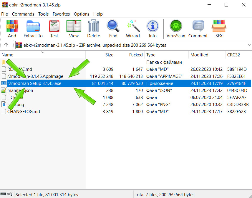Image resolution: width=252 pixels, height=198 pixels.
Task: Open the Favorites menu
Action: (61, 14)
